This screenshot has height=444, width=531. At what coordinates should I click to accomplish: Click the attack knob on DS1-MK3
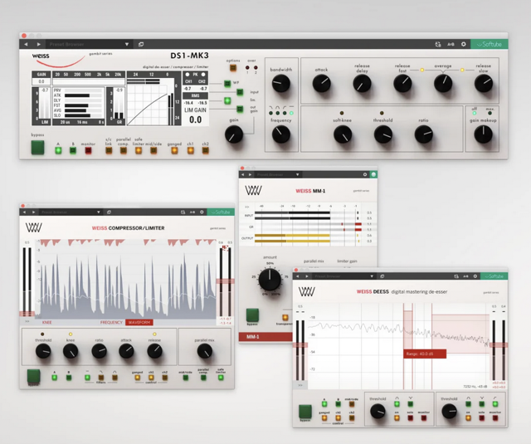click(321, 84)
